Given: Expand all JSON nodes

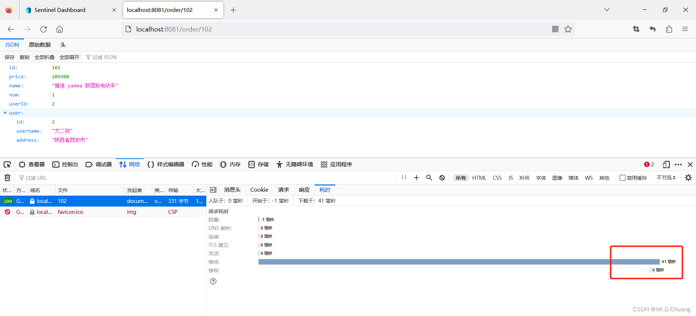Looking at the screenshot, I should pos(69,57).
